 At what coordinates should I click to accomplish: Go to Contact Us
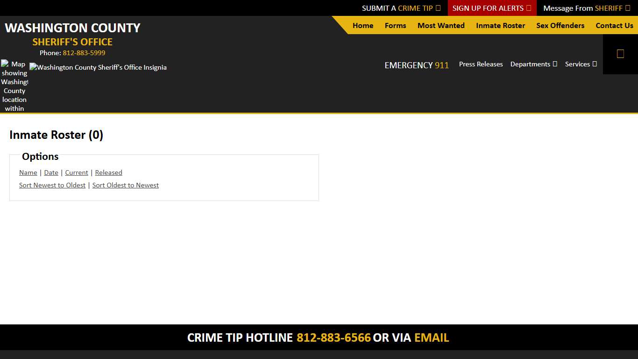614,26
